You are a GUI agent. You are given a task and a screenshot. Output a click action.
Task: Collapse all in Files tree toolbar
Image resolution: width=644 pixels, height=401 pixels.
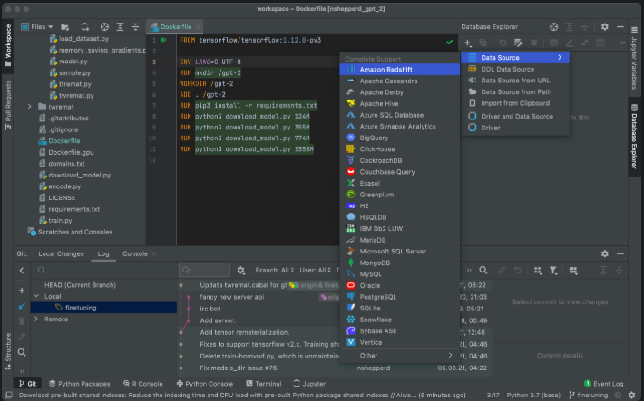tap(135, 27)
